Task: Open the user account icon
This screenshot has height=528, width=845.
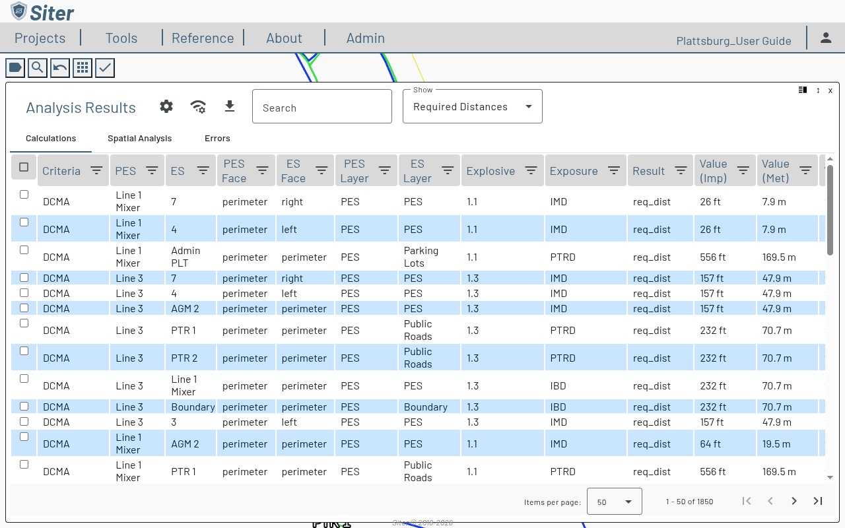Action: tap(826, 38)
